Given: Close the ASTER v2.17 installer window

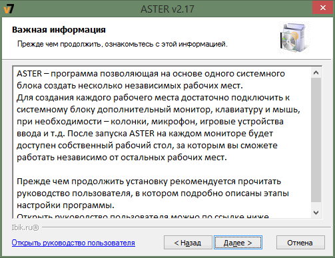Looking at the screenshot, I should (322, 8).
